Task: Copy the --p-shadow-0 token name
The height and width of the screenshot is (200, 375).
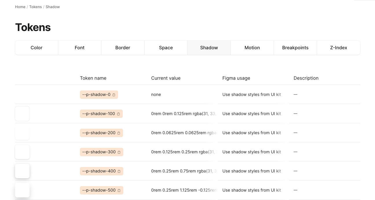Action: [x=114, y=94]
